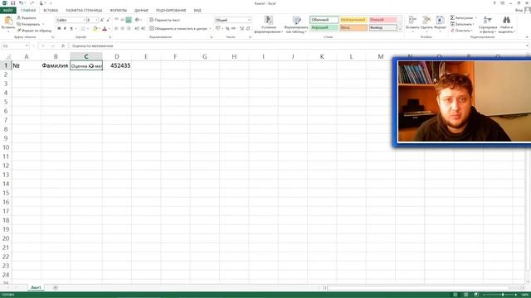Click the Cut (Вырезать) scissors command
The image size is (531, 298).
point(27,17)
